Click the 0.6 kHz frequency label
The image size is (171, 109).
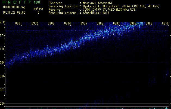coord(2,104)
